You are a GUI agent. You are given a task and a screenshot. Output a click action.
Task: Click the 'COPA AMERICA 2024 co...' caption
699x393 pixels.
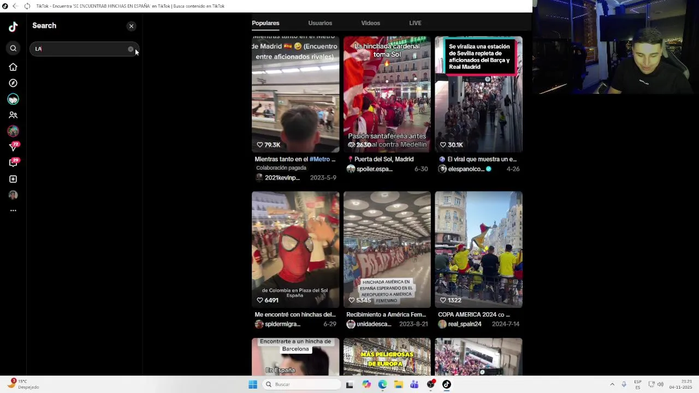(x=474, y=315)
